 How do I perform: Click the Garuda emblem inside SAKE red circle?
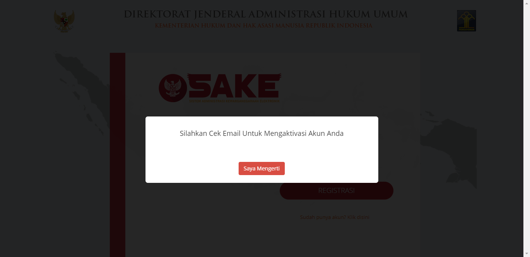pyautogui.click(x=173, y=88)
